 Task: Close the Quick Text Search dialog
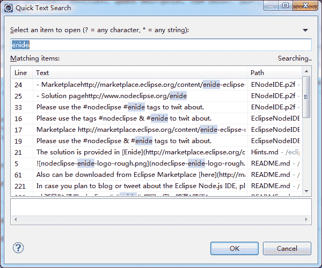[305, 5]
